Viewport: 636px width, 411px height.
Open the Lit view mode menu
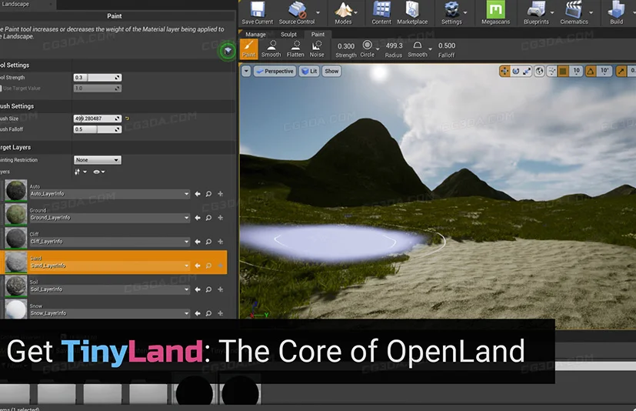pos(309,71)
